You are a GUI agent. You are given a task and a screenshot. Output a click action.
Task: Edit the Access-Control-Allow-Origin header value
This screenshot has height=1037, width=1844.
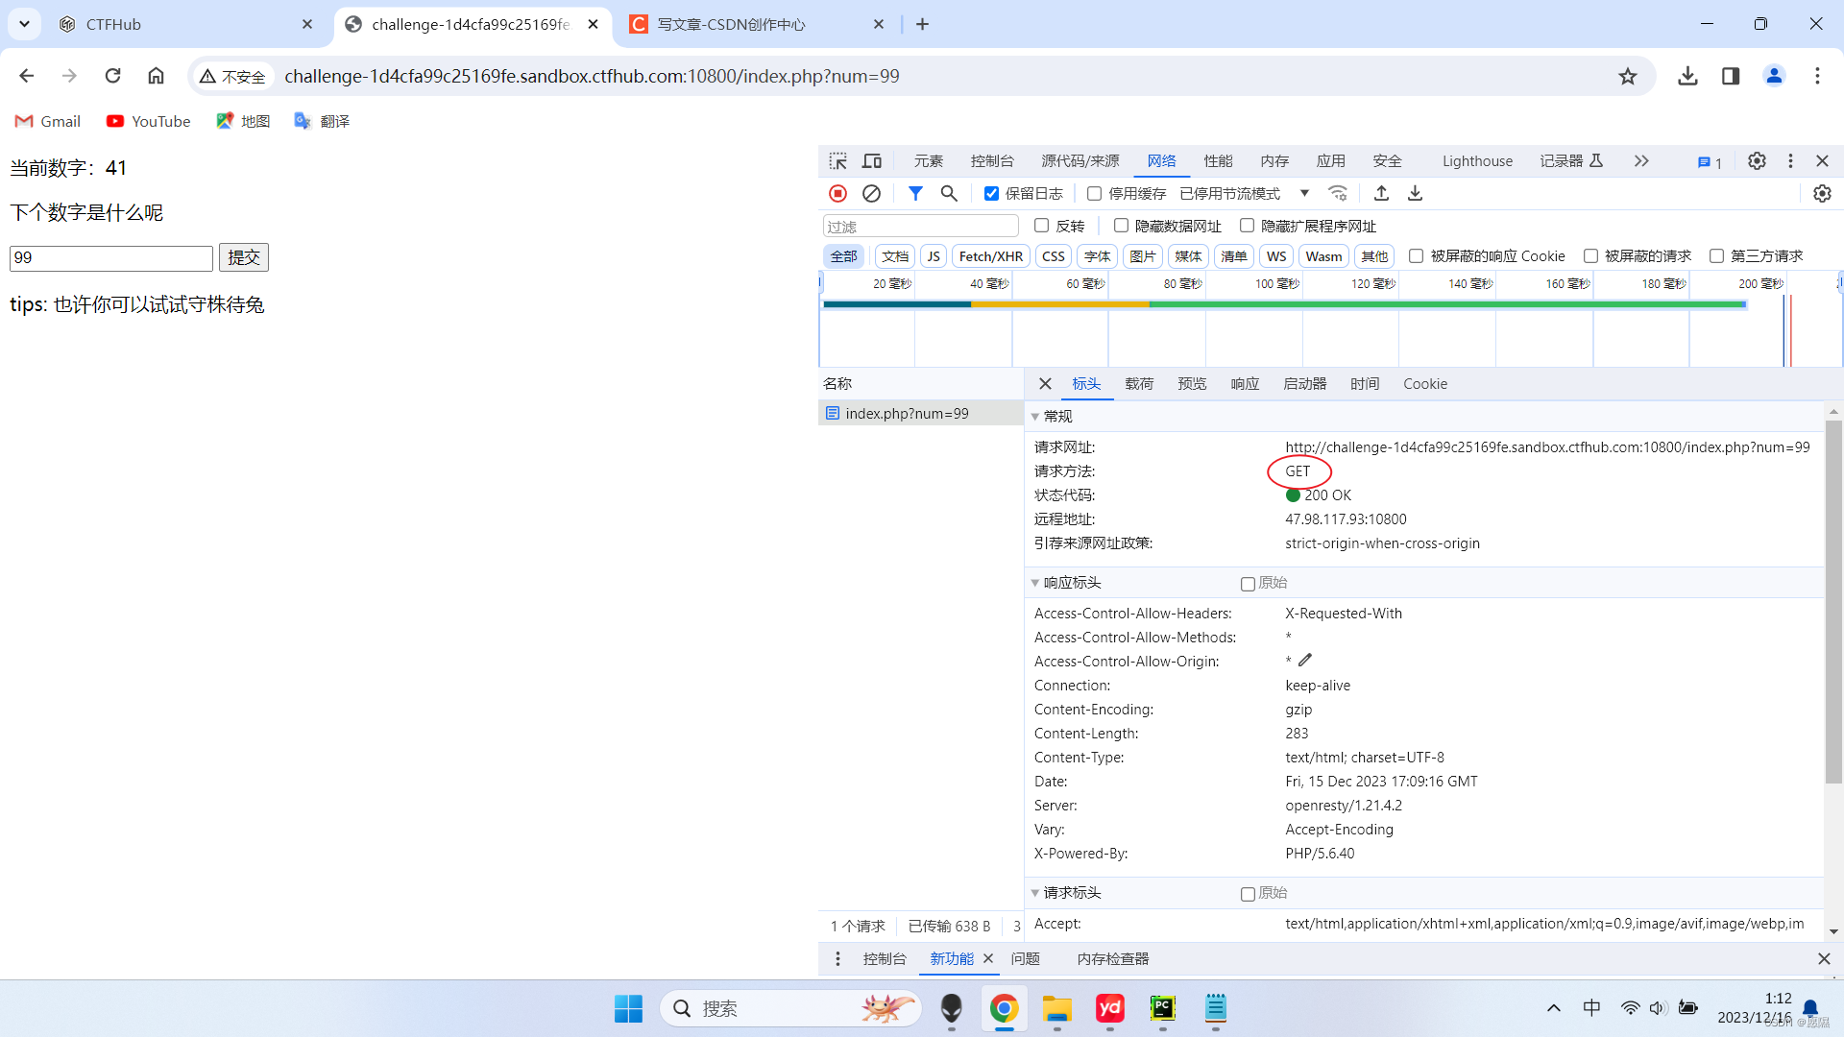(1304, 660)
